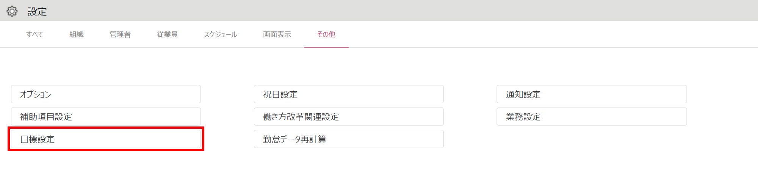Open 祝日設定
758x185 pixels.
click(x=349, y=94)
